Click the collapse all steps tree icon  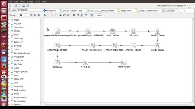point(39,15)
